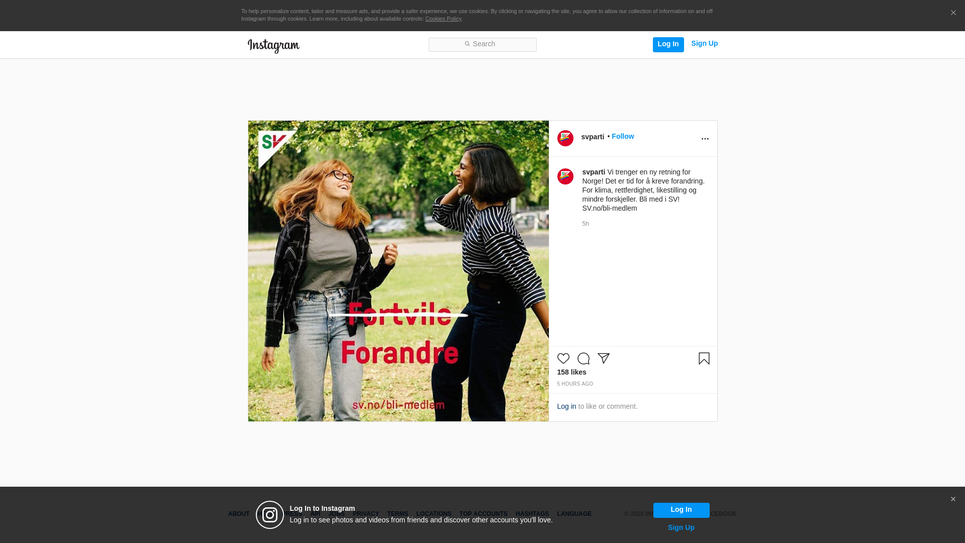This screenshot has height=543, width=965.
Task: Follow the svparti account
Action: [623, 136]
